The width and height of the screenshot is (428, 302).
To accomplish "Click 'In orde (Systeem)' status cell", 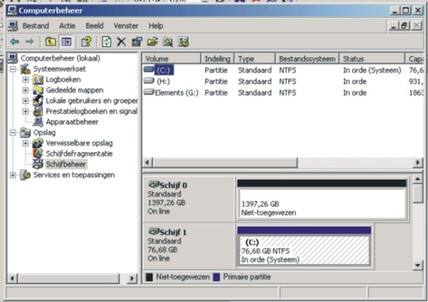I will click(372, 70).
